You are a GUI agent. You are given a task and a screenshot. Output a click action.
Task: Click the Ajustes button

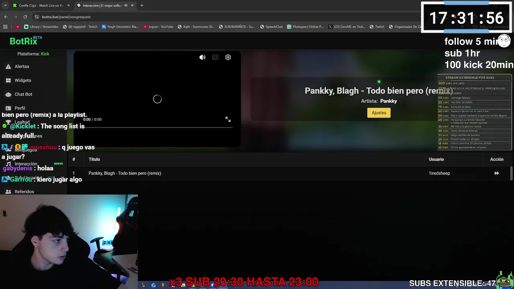point(379,113)
